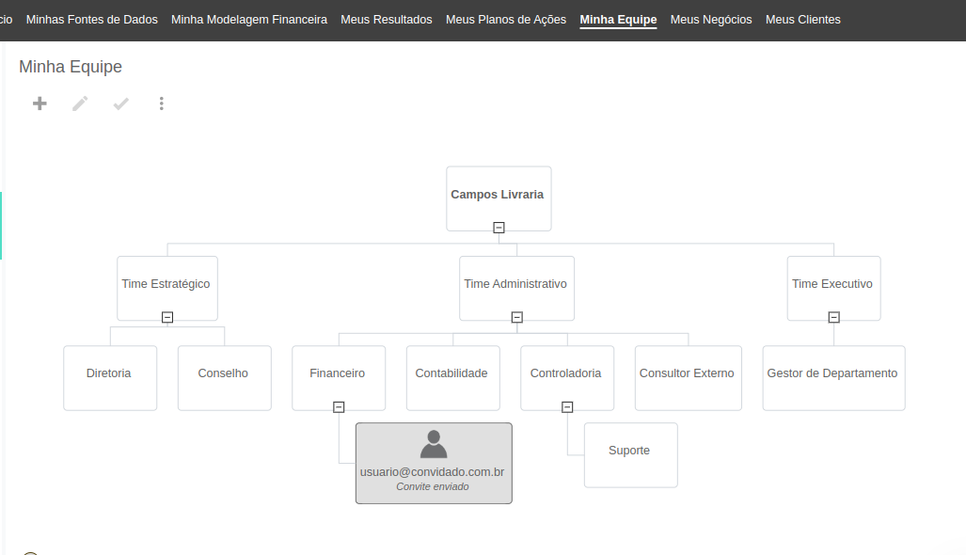Select the Controladoria box
The height and width of the screenshot is (555, 966).
[567, 377]
